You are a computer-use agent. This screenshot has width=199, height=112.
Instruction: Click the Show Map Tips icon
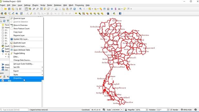click(x=125, y=9)
